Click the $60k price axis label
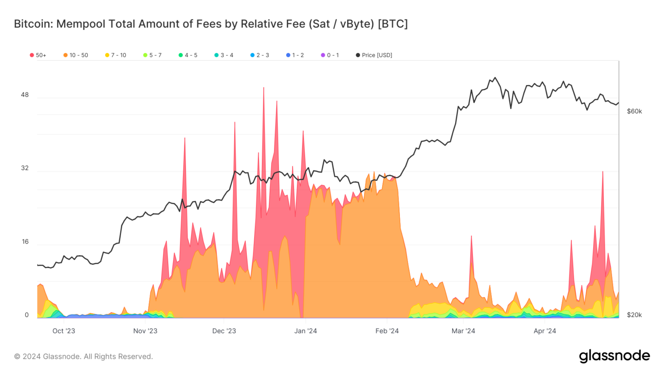Viewport: 664px width, 373px height. (x=634, y=111)
